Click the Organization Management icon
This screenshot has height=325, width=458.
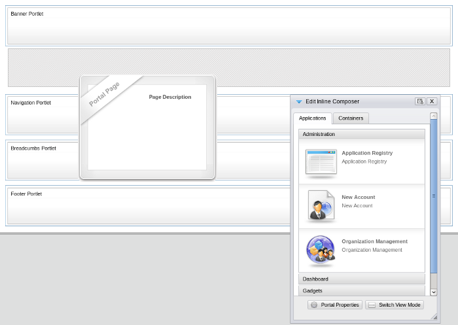[321, 250]
